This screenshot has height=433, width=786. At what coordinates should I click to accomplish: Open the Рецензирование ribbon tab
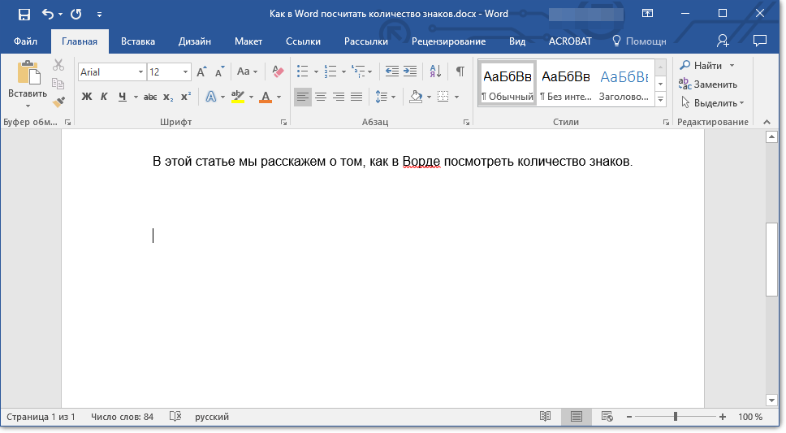(x=448, y=41)
